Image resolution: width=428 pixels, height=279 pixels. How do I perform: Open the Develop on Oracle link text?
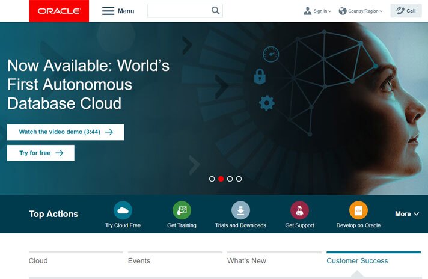click(358, 225)
